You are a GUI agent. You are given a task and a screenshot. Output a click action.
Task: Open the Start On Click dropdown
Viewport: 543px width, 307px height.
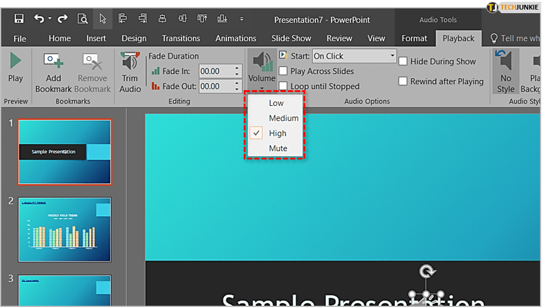click(354, 56)
